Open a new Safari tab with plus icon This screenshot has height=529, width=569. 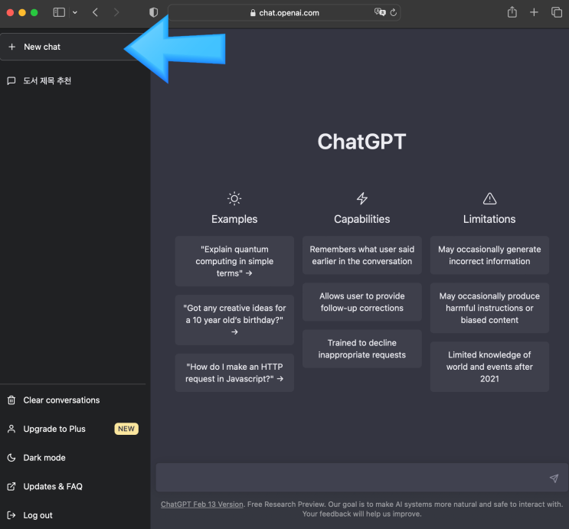[534, 12]
